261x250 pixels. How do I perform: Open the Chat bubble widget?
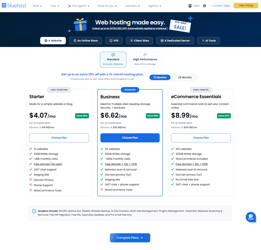(251, 217)
